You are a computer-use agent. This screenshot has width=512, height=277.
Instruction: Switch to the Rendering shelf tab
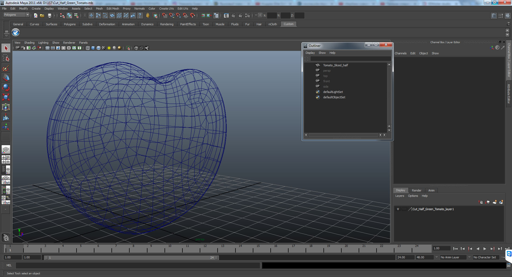[x=167, y=24]
